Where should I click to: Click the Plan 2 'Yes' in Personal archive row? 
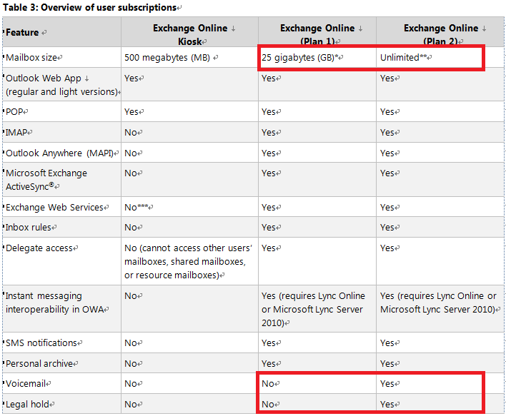coord(387,363)
